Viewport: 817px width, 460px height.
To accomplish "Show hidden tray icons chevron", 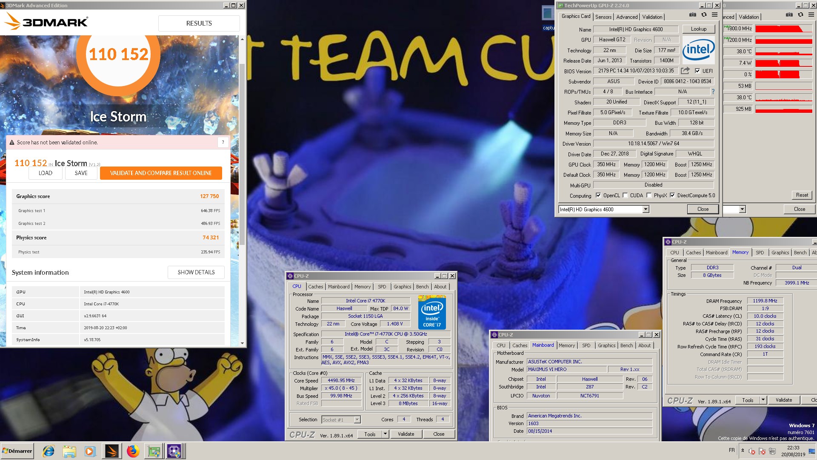I will coord(743,451).
